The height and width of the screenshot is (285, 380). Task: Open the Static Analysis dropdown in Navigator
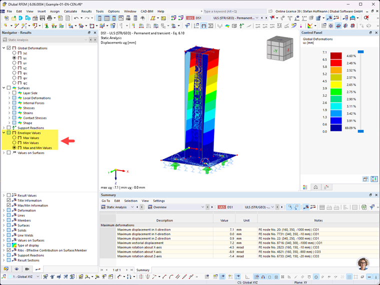pyautogui.click(x=44, y=39)
